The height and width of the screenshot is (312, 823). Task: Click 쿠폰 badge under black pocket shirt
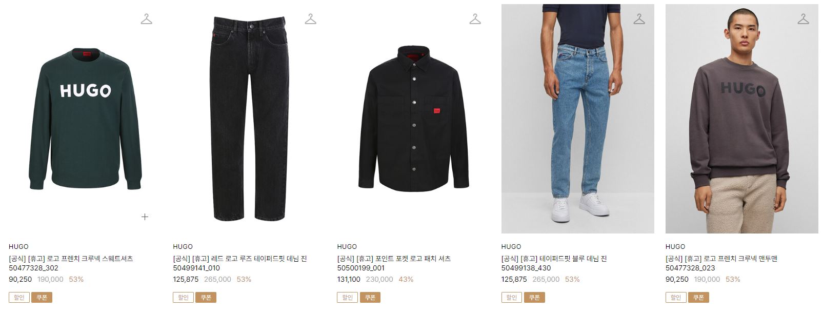point(370,298)
